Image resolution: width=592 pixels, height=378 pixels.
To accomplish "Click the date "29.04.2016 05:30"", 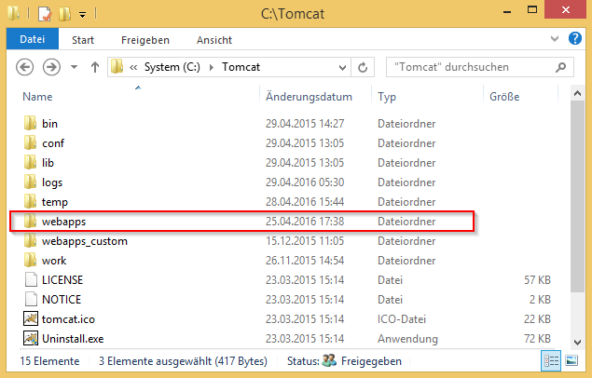I will (305, 182).
